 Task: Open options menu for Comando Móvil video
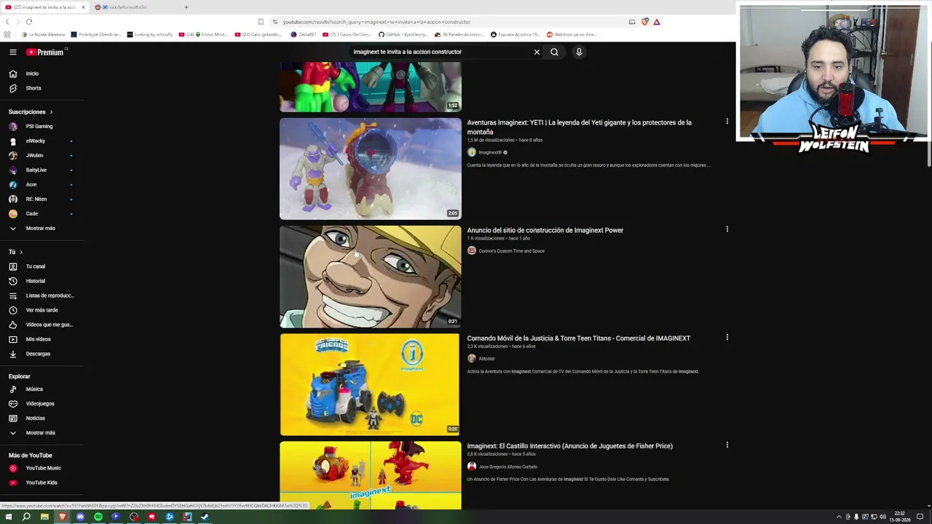pyautogui.click(x=727, y=337)
